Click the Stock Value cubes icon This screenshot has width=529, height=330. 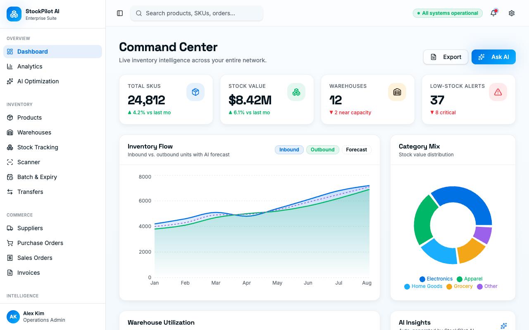point(296,92)
